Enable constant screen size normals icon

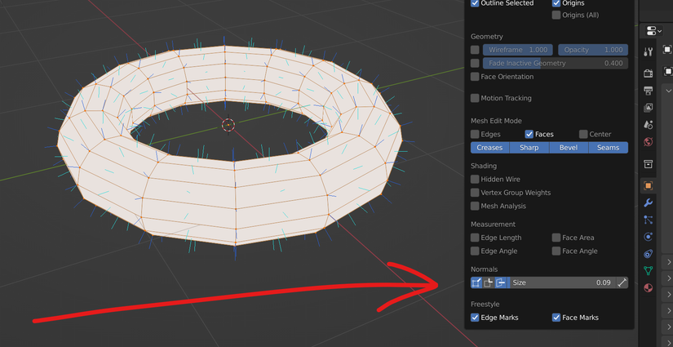(622, 282)
